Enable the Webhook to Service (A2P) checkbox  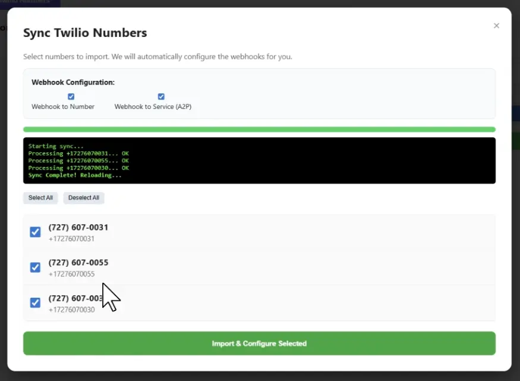pos(161,96)
